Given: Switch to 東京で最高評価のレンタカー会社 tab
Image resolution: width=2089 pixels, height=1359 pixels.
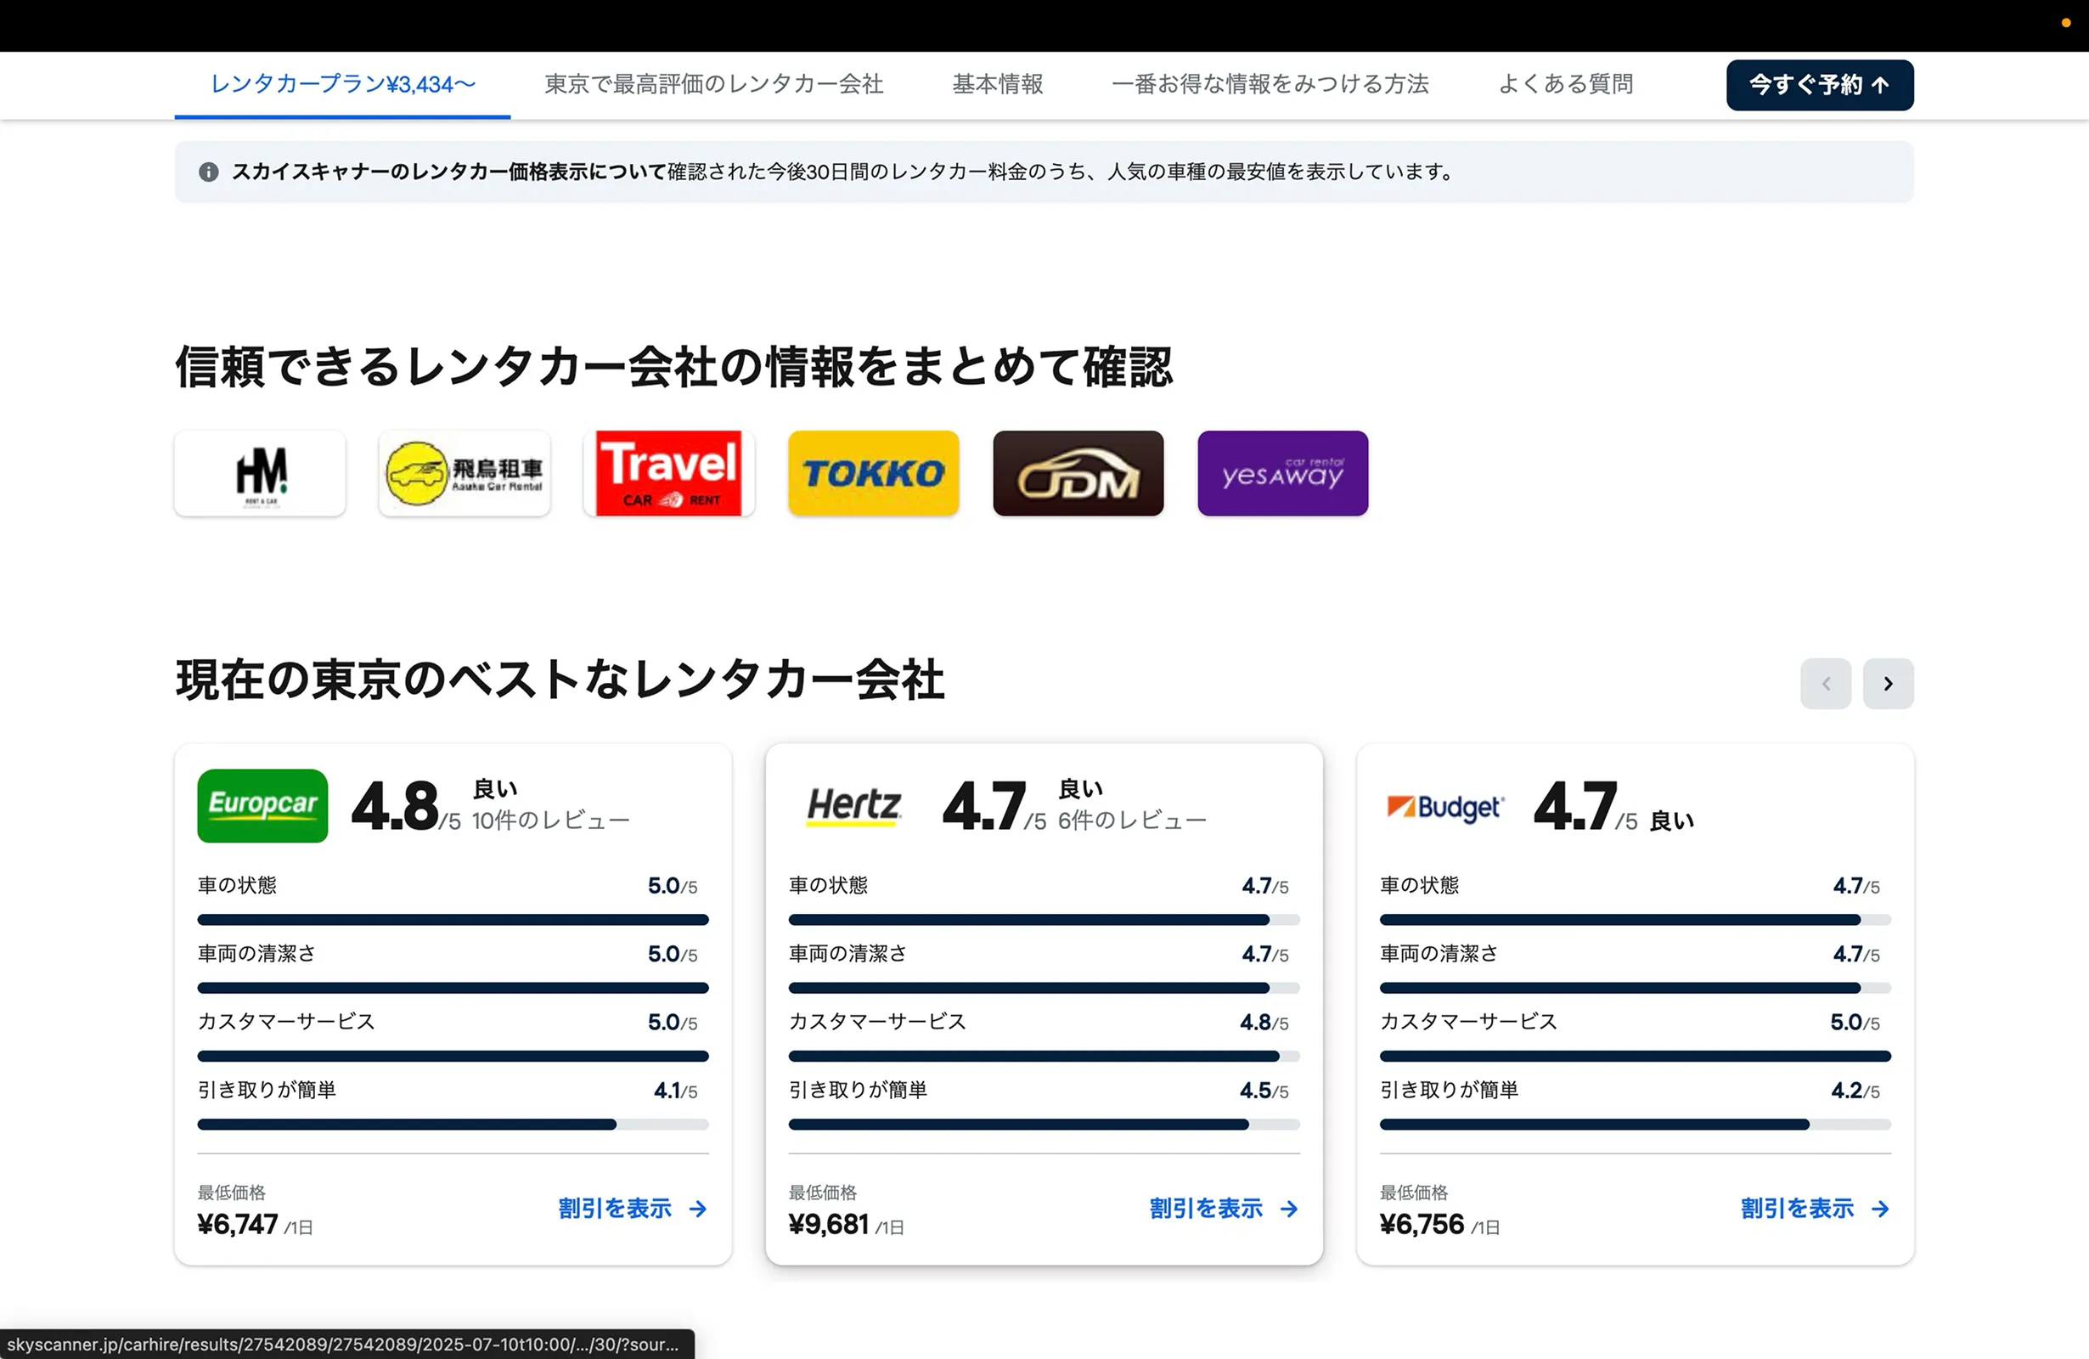Looking at the screenshot, I should 713,84.
